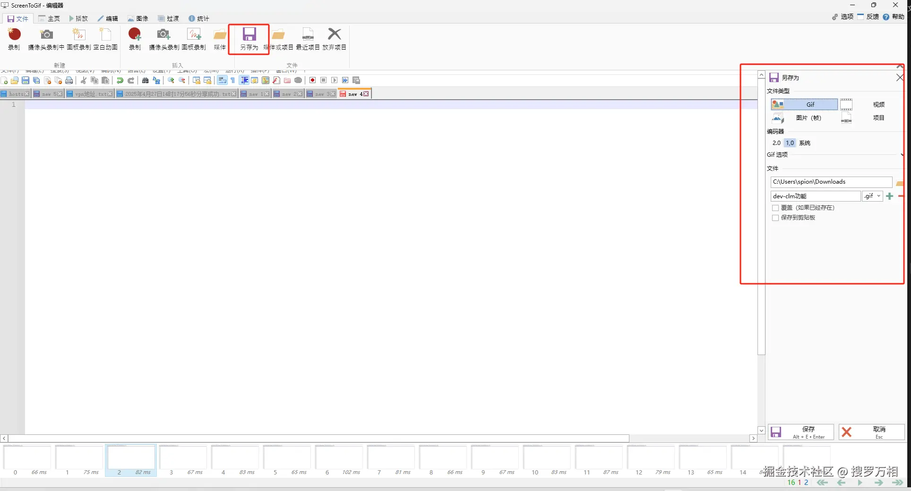The height and width of the screenshot is (491, 911).
Task: Advance to the next frame
Action: [x=879, y=483]
